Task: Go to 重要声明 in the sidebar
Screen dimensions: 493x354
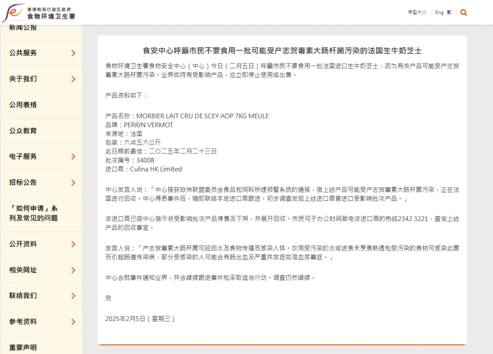Action: 23,347
